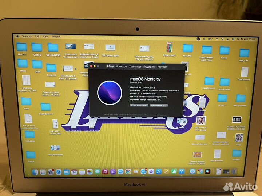The image size is (262, 196).
Task: Open Calendar showing 14 in Dock
Action: tap(74, 172)
